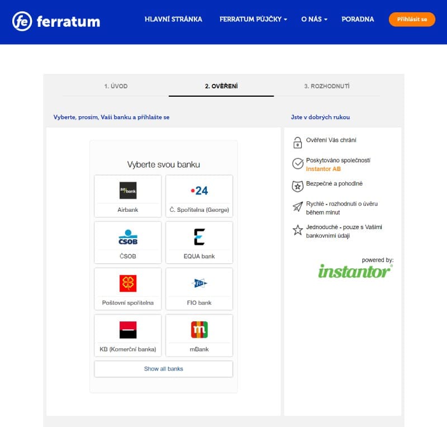The image size is (447, 427).
Task: Pick the FIO bank logo
Action: (199, 283)
